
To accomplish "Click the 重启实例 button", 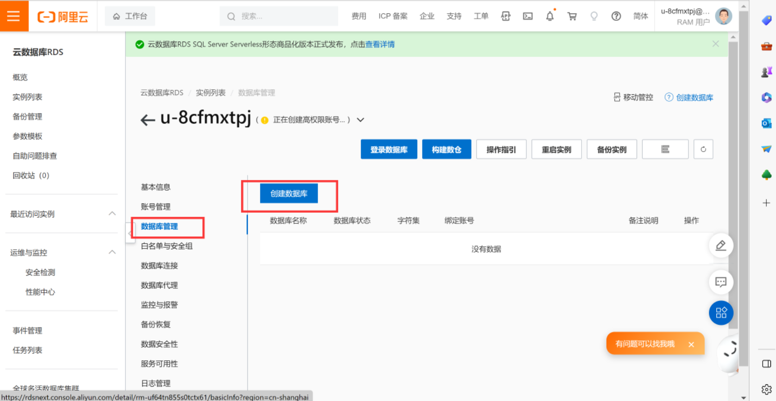I will (x=557, y=149).
